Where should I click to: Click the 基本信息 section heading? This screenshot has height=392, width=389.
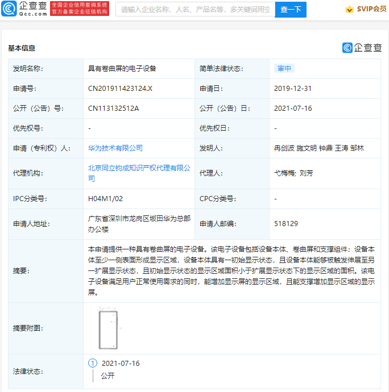tap(22, 48)
